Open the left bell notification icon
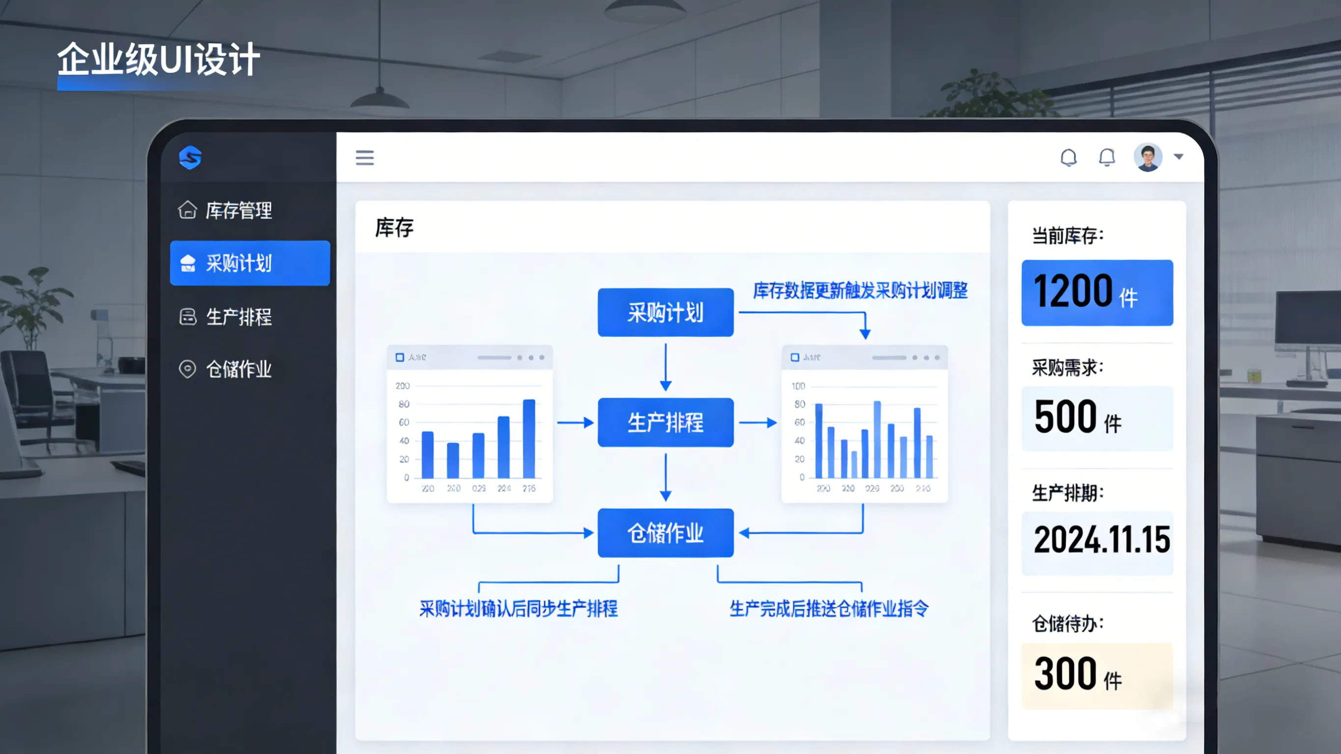 (x=1069, y=158)
